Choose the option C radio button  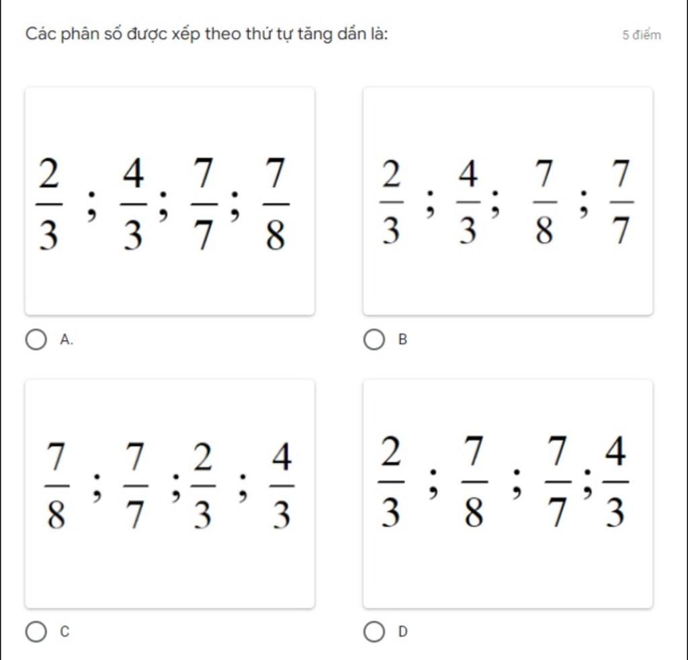[36, 632]
